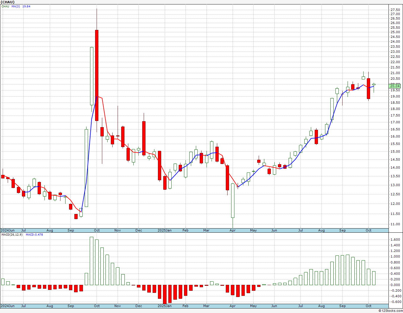The width and height of the screenshot is (403, 313).
Task: Click Dec on the price chart date axis
Action: point(139,230)
